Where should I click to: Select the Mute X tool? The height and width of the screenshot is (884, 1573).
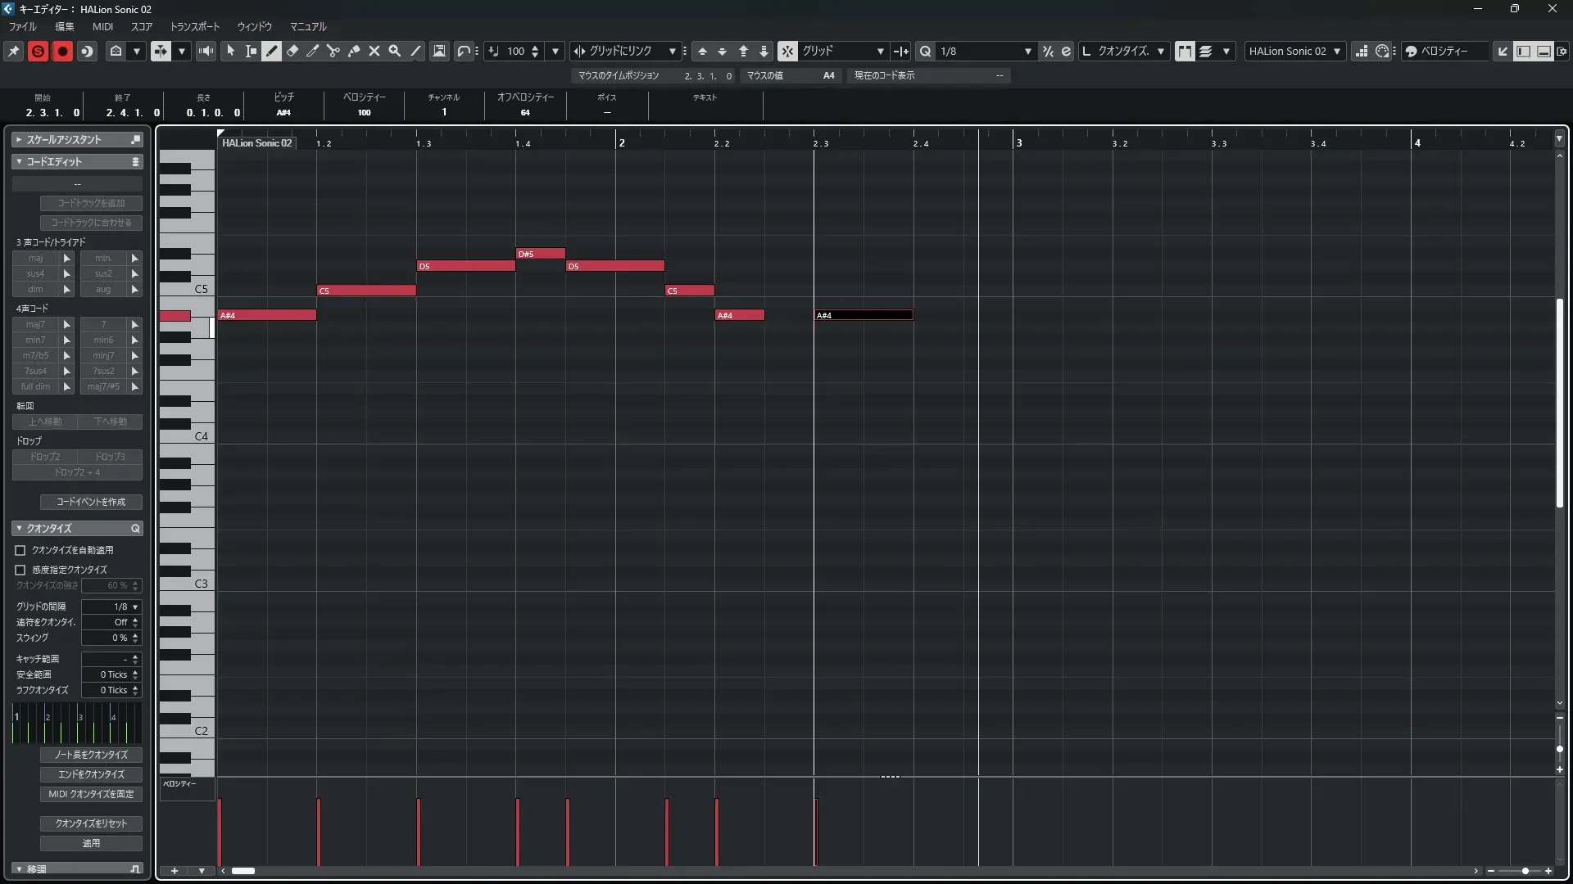(374, 51)
